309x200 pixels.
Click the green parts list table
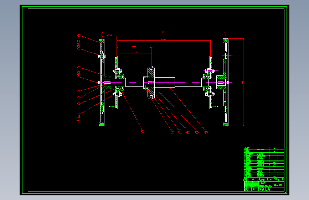(264, 164)
